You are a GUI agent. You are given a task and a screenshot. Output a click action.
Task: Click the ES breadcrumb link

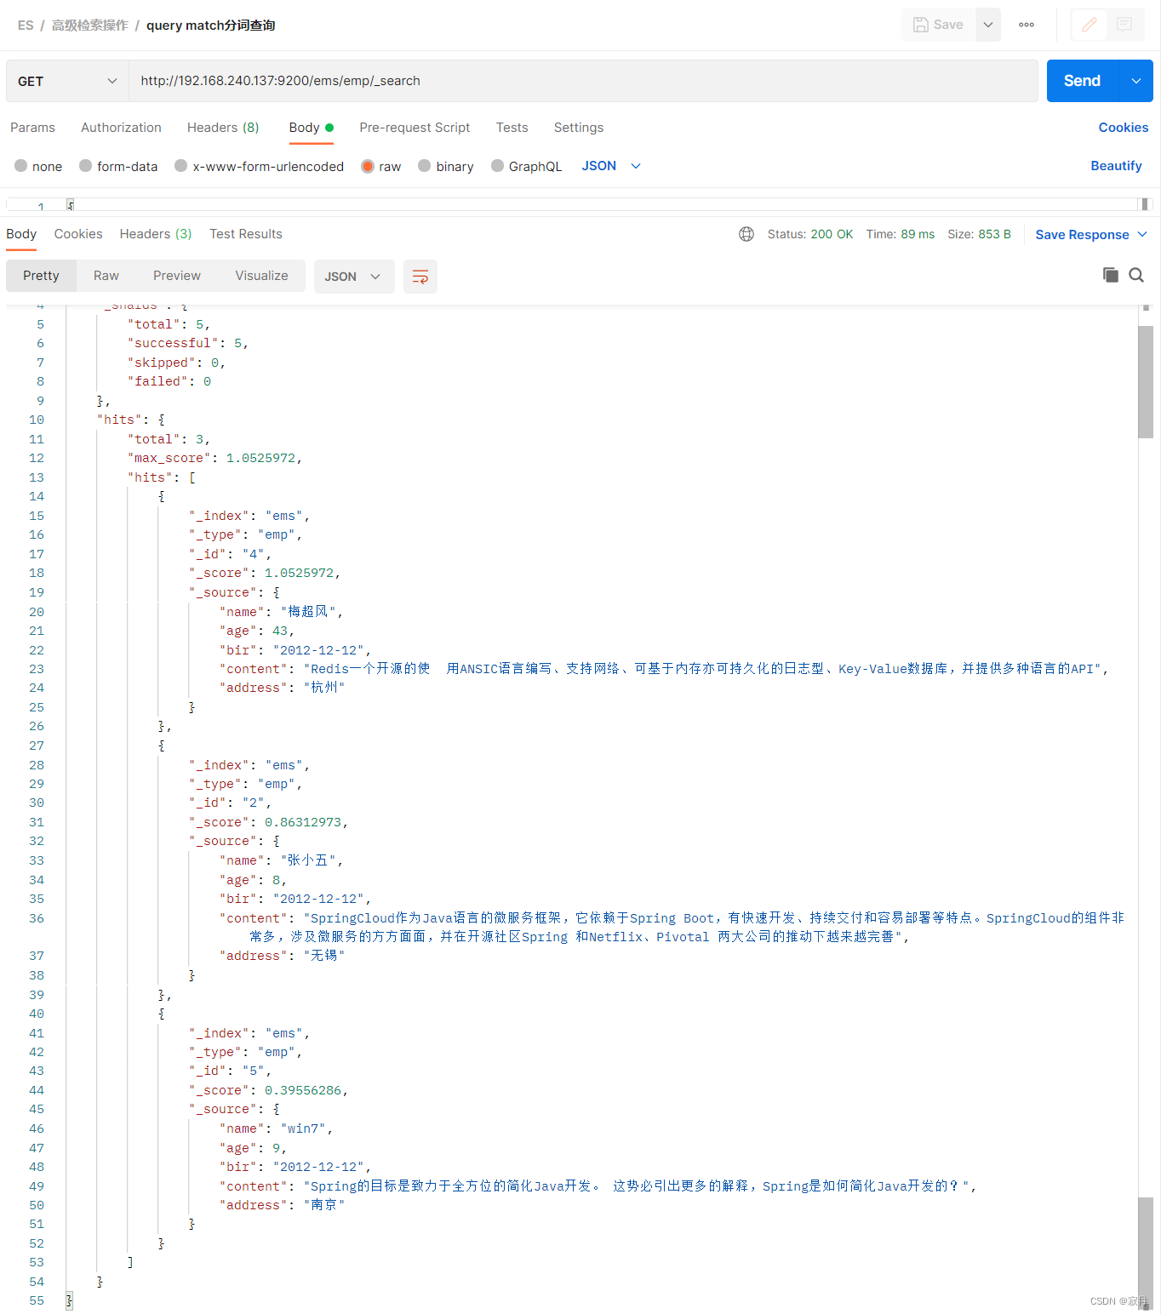(26, 26)
